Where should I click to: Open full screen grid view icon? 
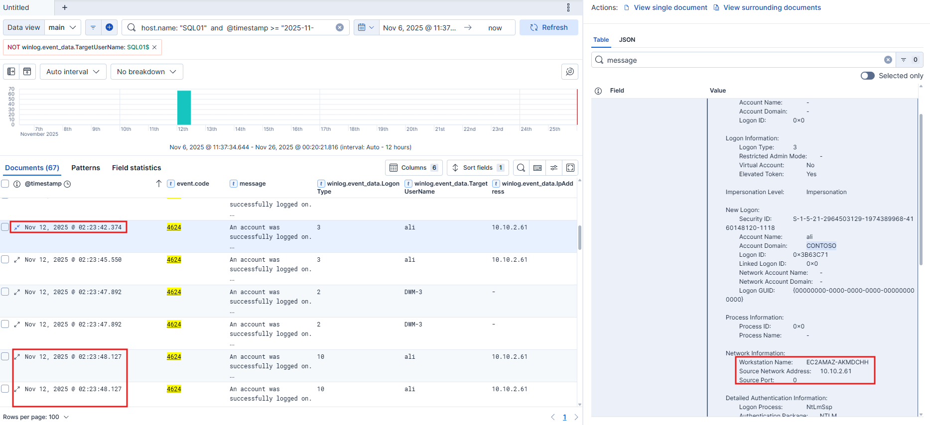(570, 168)
